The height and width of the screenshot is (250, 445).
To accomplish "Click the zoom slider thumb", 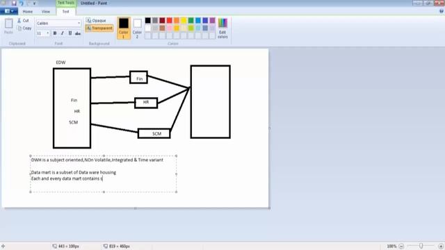I will [x=421, y=246].
